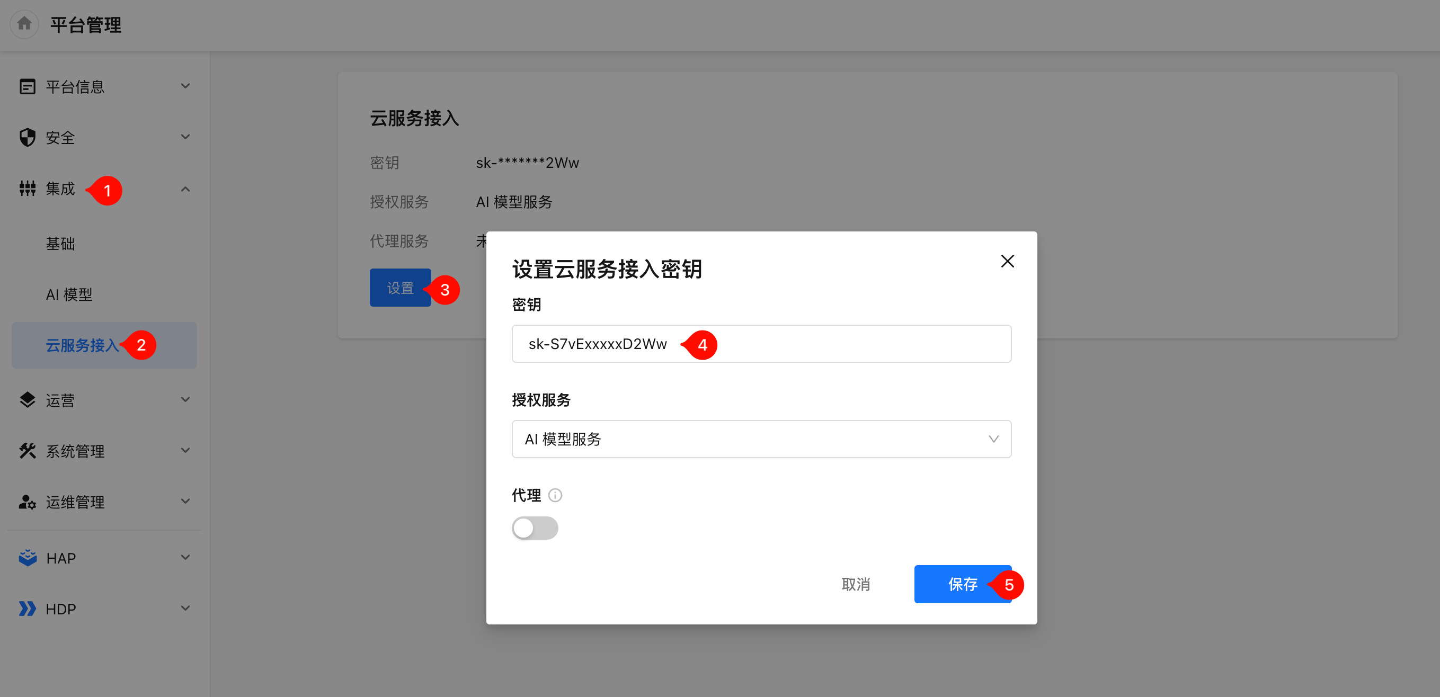The width and height of the screenshot is (1440, 697).
Task: Click the 保存 button
Action: pos(963,584)
